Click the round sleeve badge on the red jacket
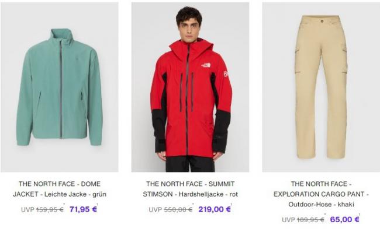Screen dimensions: 380x235 pos(226,74)
